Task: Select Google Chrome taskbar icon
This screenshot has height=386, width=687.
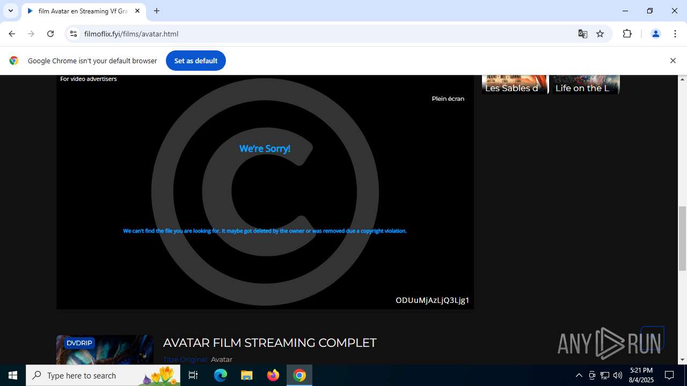Action: click(x=299, y=375)
